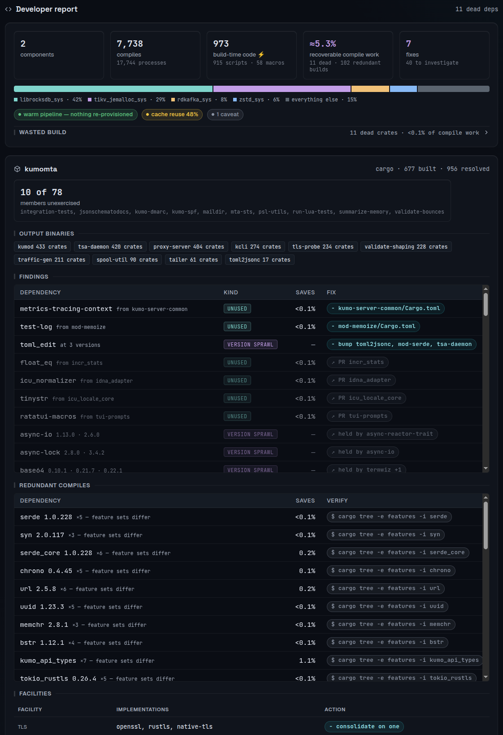Click the Redundant Compiles scrollbar thumb
The height and width of the screenshot is (735, 503).
click(x=486, y=525)
